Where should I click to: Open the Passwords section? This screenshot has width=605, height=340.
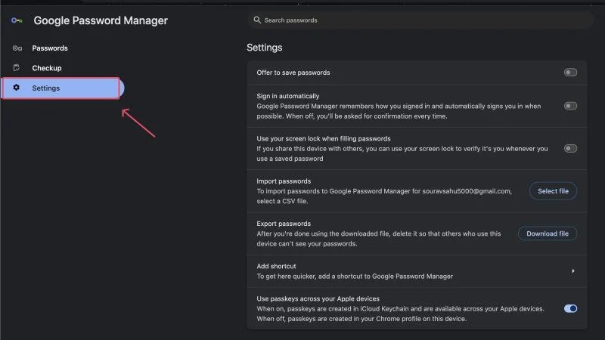tap(50, 48)
